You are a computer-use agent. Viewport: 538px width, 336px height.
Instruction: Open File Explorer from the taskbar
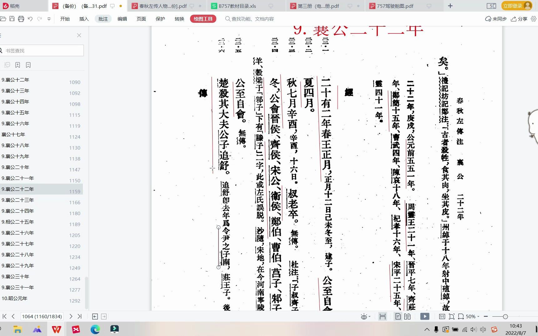tap(18, 329)
